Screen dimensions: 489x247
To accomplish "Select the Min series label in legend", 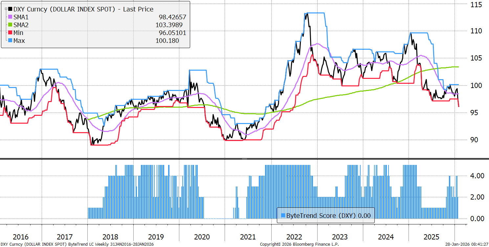I will pyautogui.click(x=18, y=33).
